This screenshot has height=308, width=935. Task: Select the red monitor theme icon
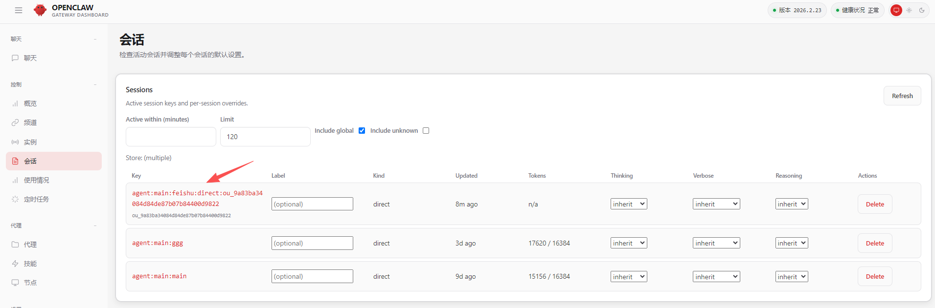coord(896,10)
